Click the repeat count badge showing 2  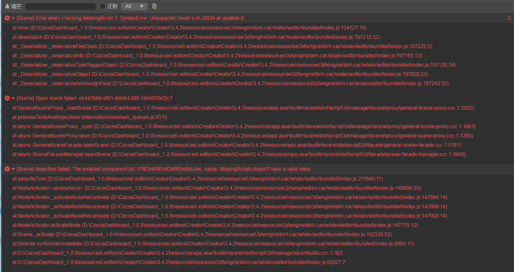[509, 18]
